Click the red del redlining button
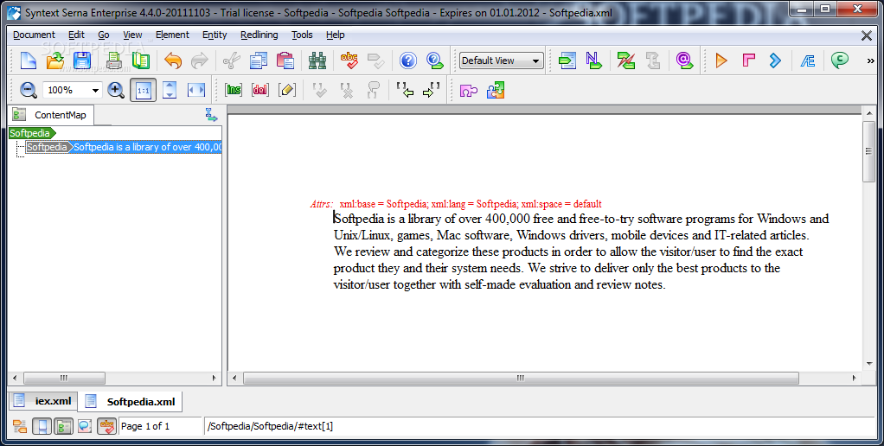This screenshot has height=446, width=884. (x=259, y=90)
